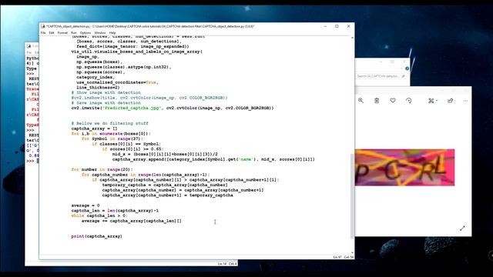This screenshot has height=277, width=493.
Task: Open the File menu in IDLE editor
Action: pos(43,32)
